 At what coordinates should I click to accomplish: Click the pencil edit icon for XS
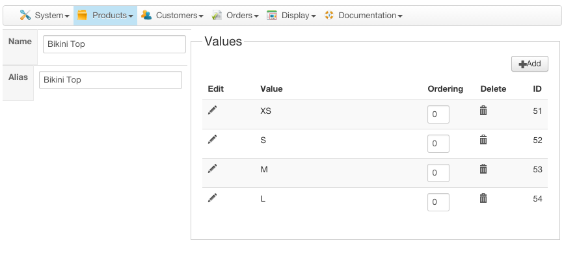pyautogui.click(x=212, y=110)
